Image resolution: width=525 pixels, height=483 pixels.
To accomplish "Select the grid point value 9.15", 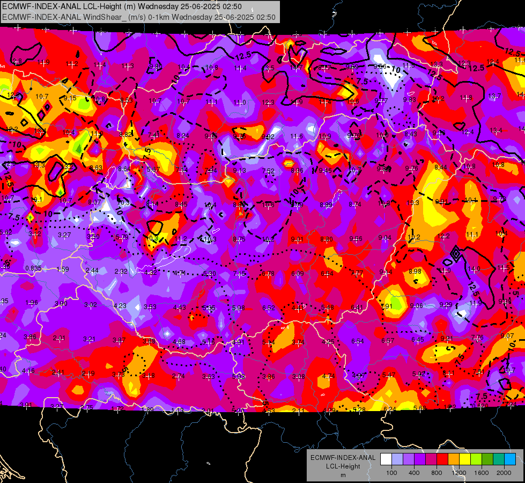I will point(70,98).
